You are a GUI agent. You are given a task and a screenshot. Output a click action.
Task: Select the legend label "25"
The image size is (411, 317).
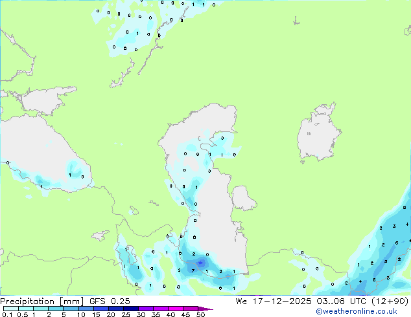pos(126,314)
